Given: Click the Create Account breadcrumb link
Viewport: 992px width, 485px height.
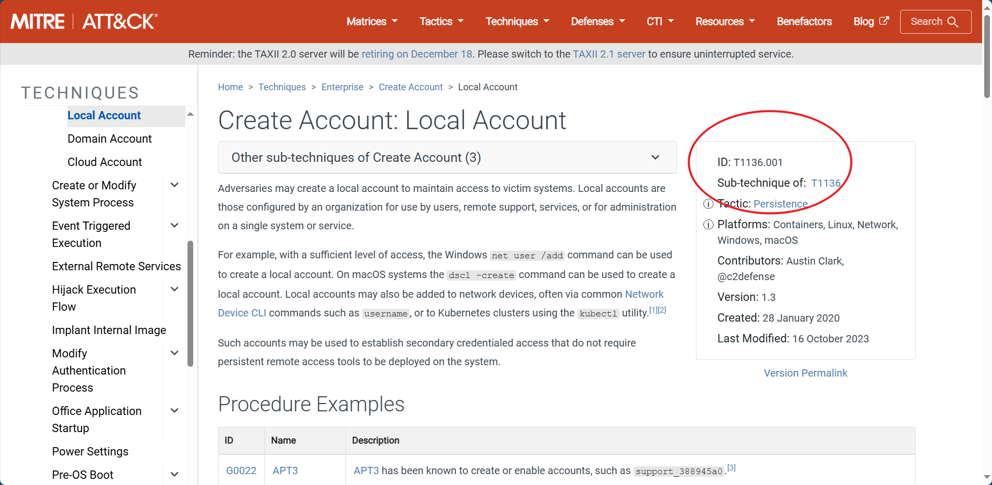Looking at the screenshot, I should [410, 87].
